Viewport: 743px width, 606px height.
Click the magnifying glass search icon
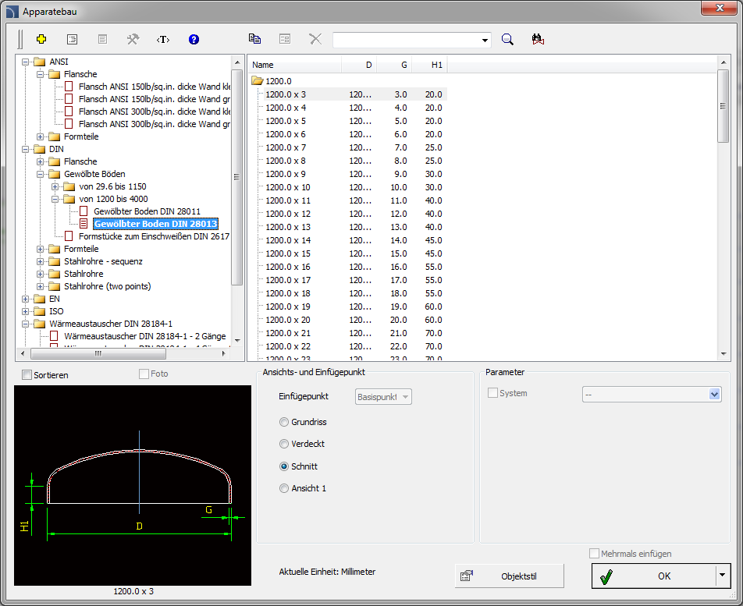tap(507, 40)
